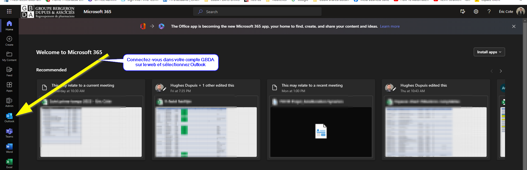Go to Home in the left sidebar

click(9, 25)
